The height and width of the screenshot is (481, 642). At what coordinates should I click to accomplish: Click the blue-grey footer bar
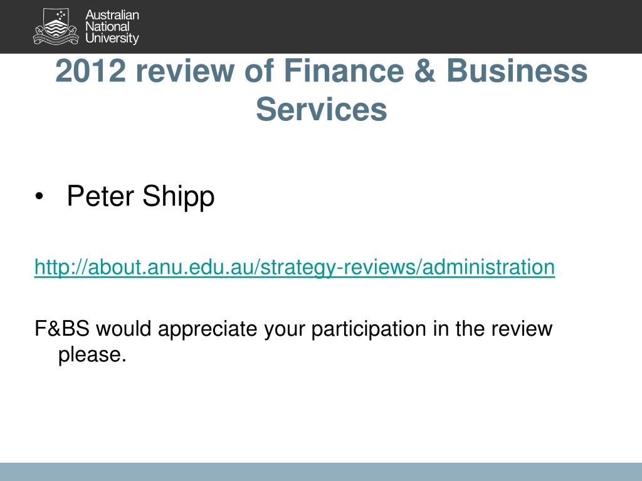pos(321,472)
